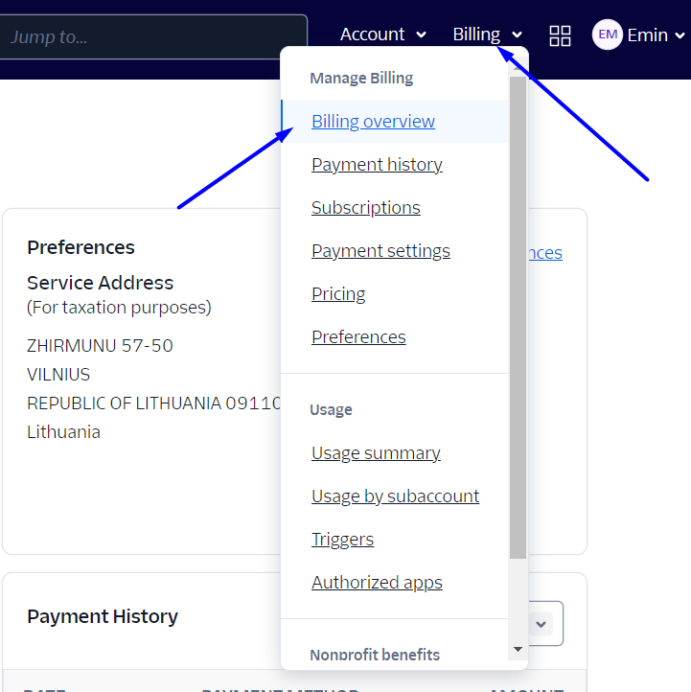Open Usage by subaccount

pyautogui.click(x=395, y=496)
